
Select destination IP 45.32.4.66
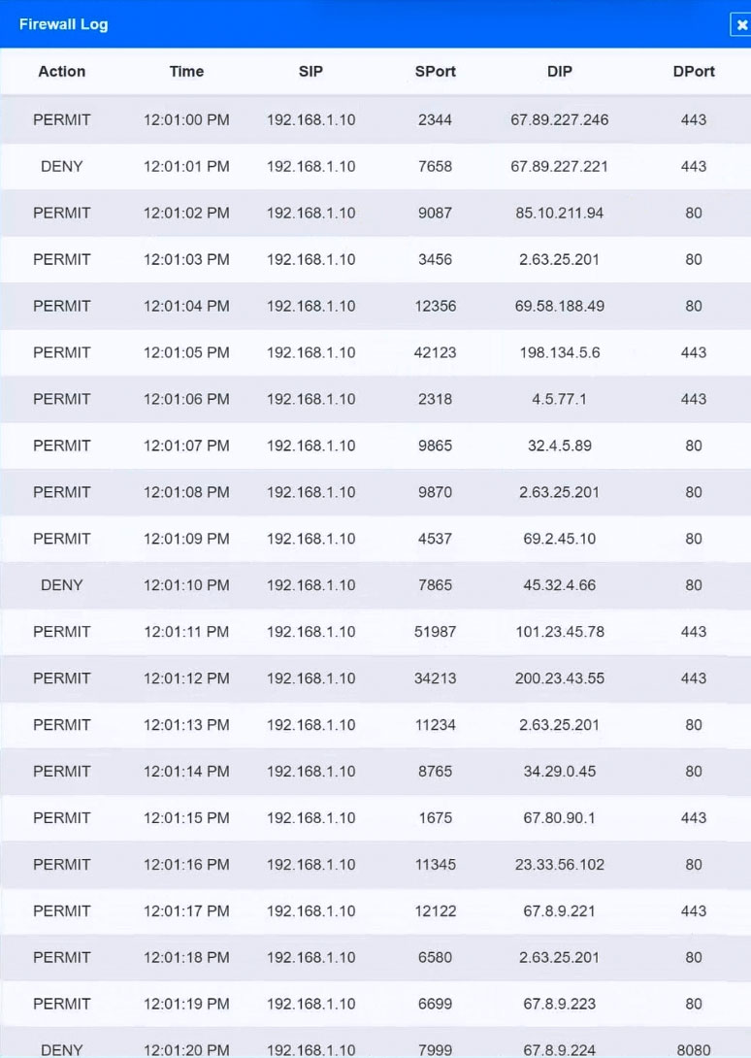560,585
